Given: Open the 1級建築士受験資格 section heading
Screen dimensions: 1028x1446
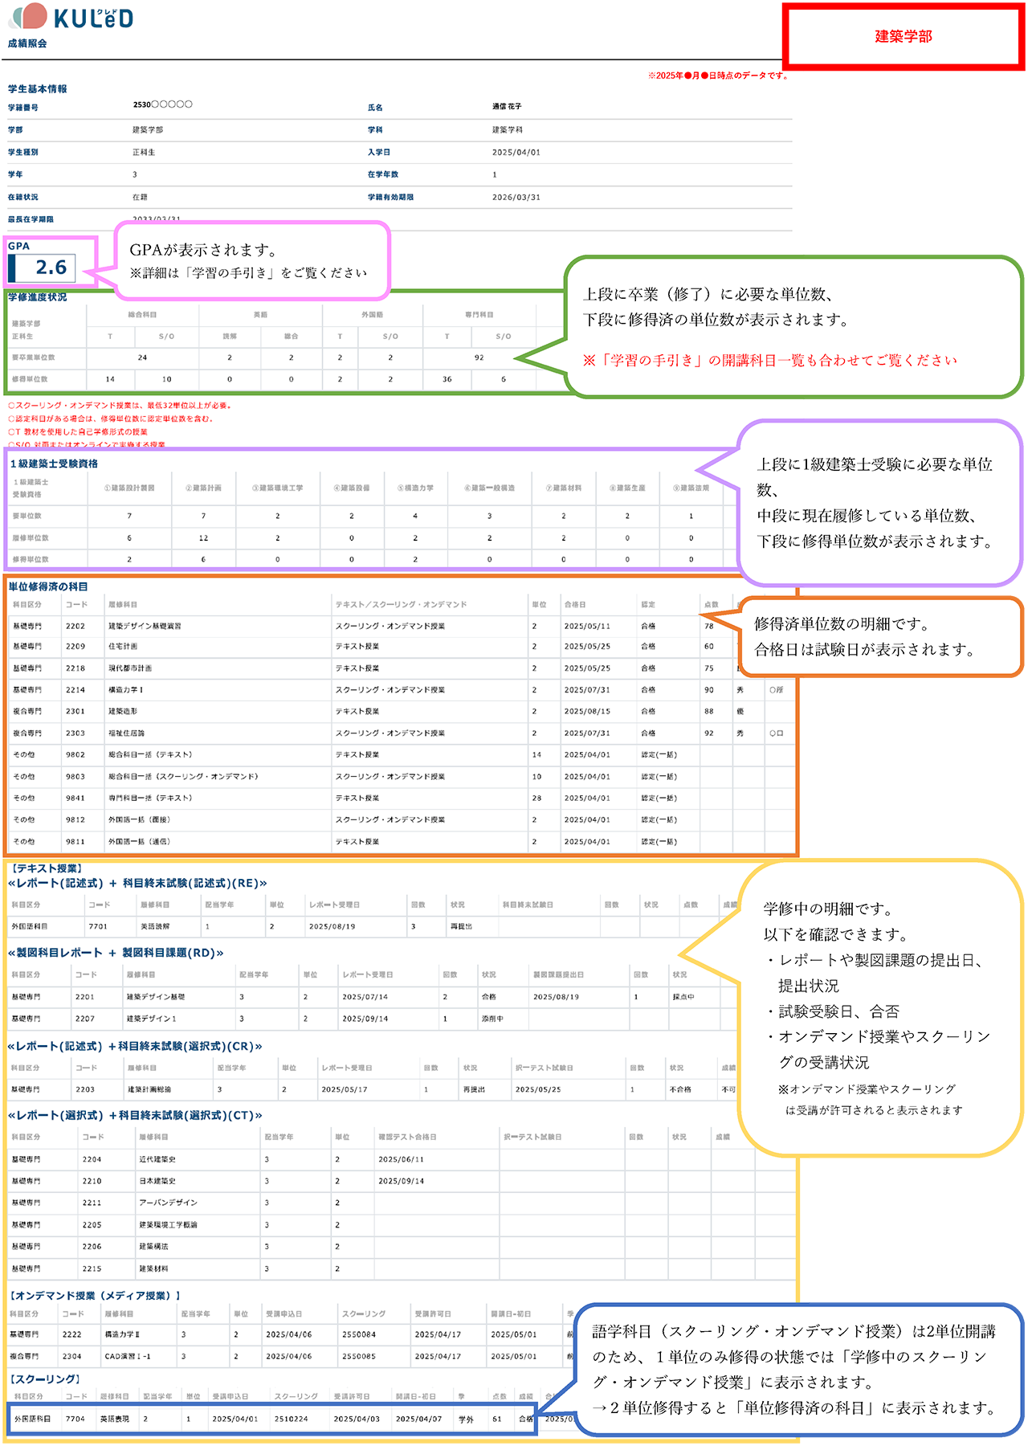Looking at the screenshot, I should (55, 464).
